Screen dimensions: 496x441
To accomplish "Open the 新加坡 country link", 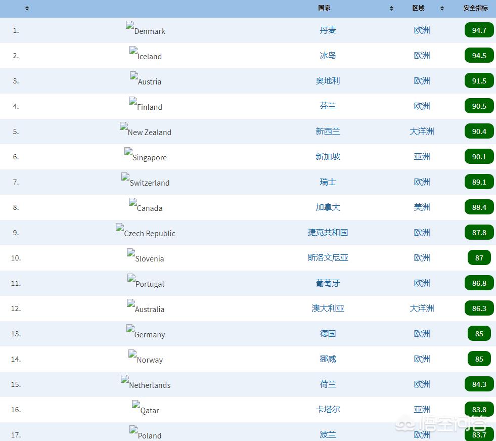I will 328,157.
